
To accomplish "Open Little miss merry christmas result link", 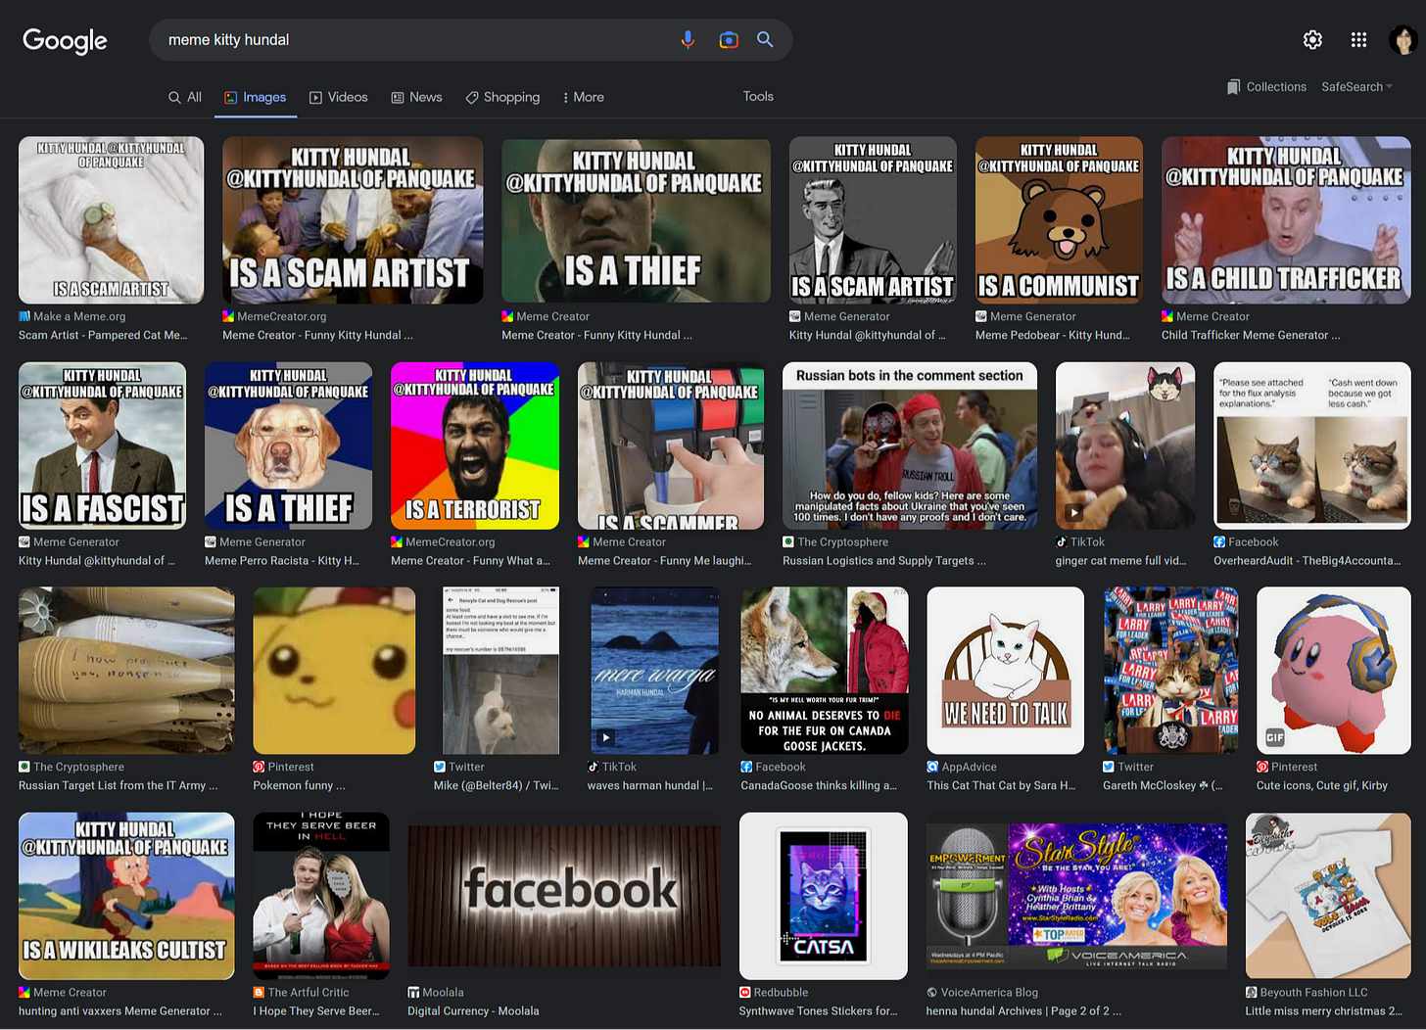I will 1323,1010.
